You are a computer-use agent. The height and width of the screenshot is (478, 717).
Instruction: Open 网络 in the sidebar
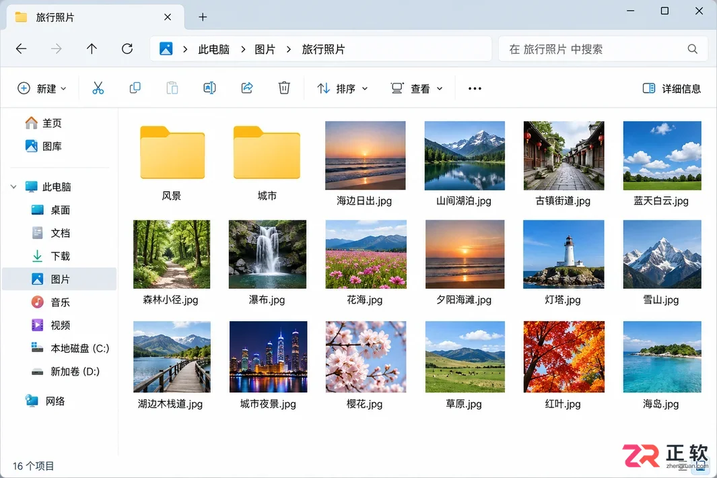(45, 401)
